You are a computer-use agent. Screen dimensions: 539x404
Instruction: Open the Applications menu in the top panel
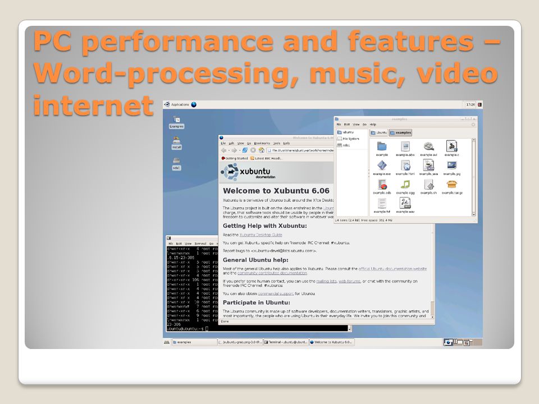[177, 104]
